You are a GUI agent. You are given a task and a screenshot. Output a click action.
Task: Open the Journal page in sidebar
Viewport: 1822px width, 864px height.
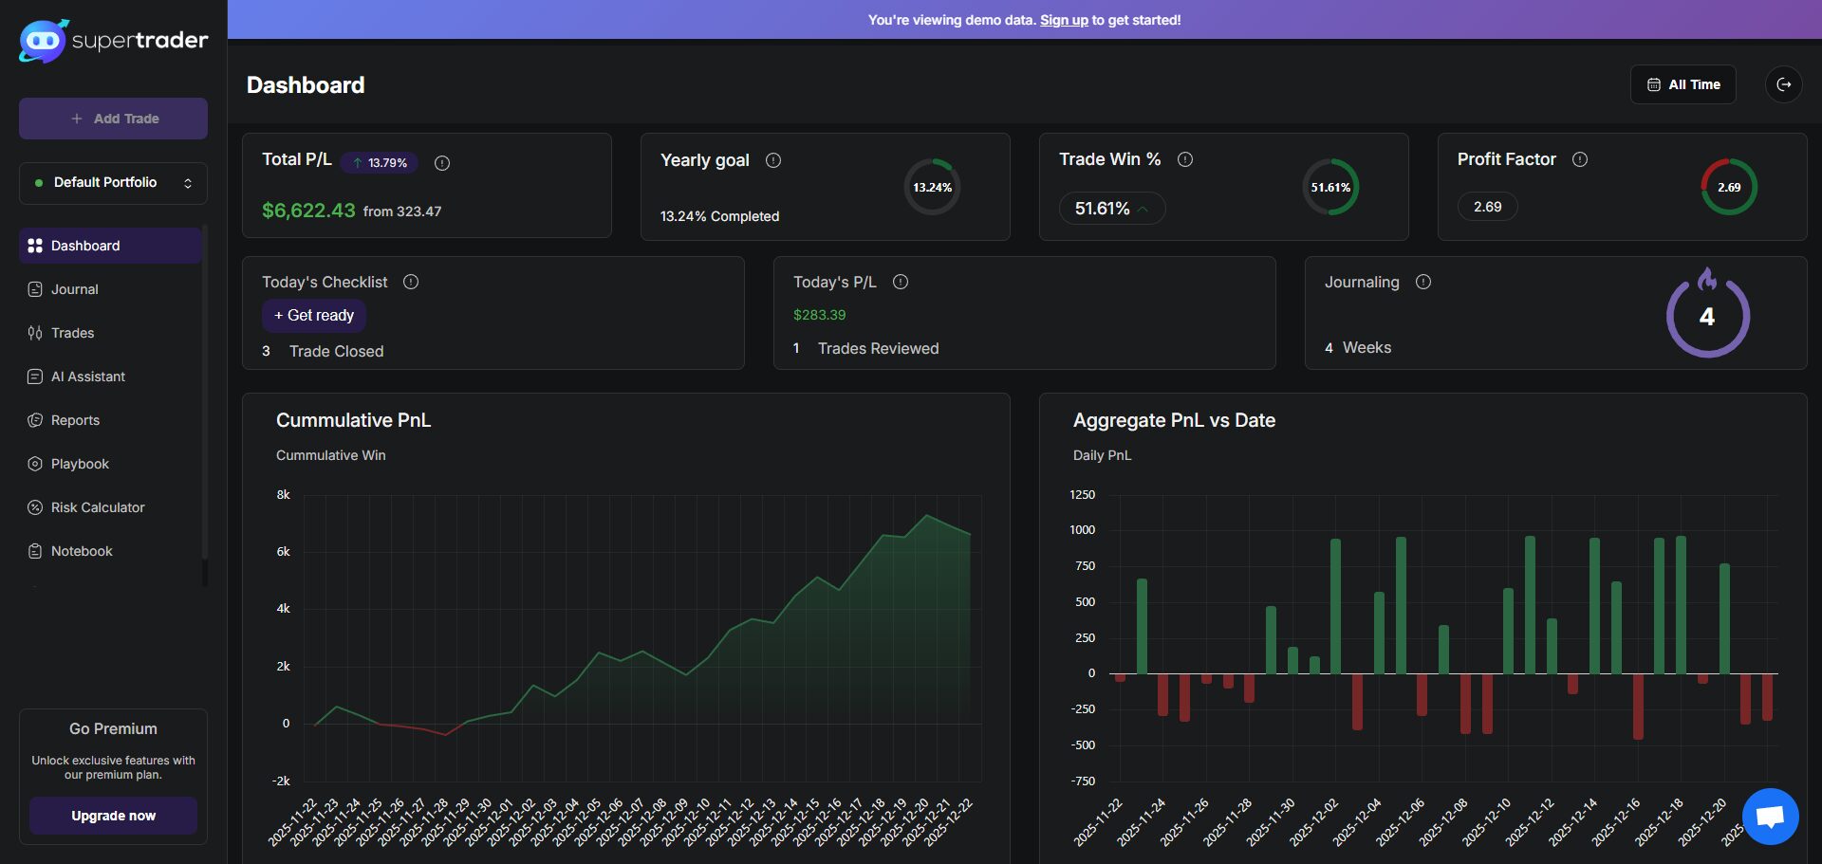(74, 289)
